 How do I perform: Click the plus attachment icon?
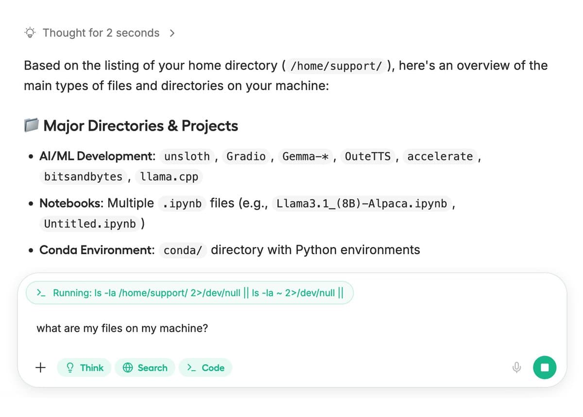pos(41,367)
